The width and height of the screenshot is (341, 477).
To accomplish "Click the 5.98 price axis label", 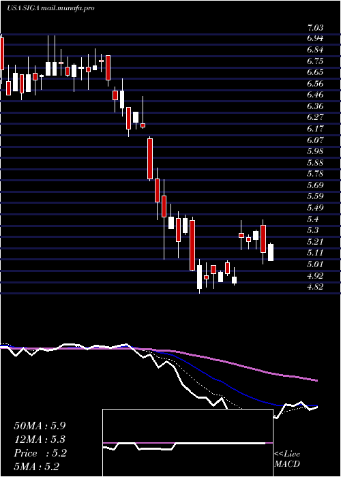I will coord(315,151).
